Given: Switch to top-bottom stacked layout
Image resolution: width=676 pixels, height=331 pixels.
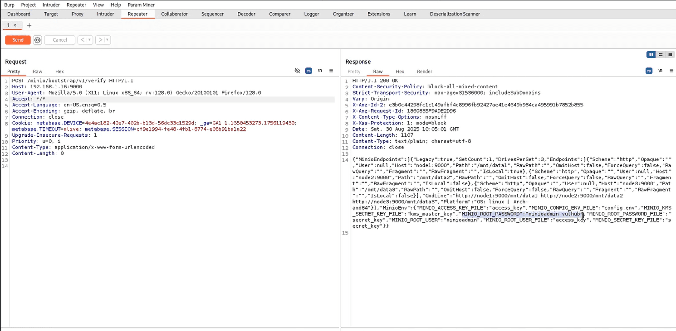Looking at the screenshot, I should coord(661,54).
